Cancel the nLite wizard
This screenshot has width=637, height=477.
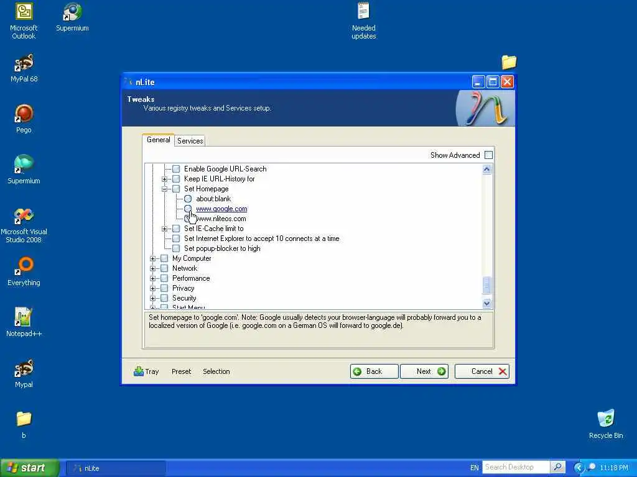[482, 371]
